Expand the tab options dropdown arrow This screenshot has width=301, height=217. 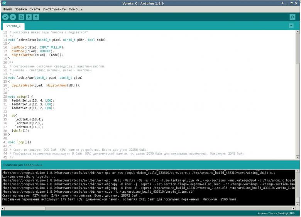pyautogui.click(x=291, y=26)
